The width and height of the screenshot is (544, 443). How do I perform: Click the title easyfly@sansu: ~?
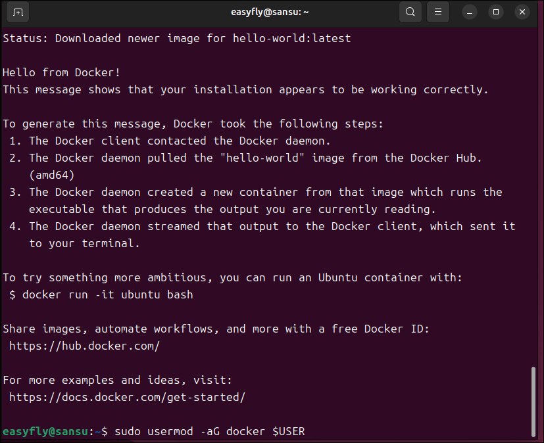pos(270,12)
